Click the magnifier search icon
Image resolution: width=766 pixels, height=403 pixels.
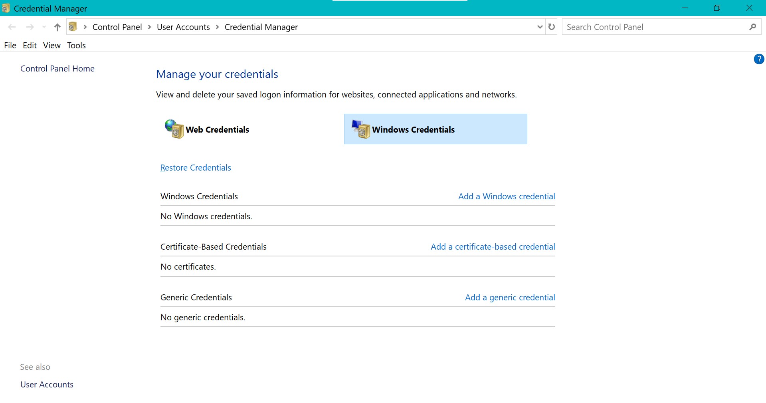(753, 27)
